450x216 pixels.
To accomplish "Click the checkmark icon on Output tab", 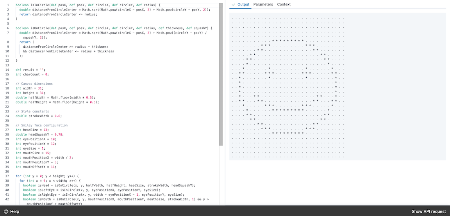I will click(x=233, y=4).
